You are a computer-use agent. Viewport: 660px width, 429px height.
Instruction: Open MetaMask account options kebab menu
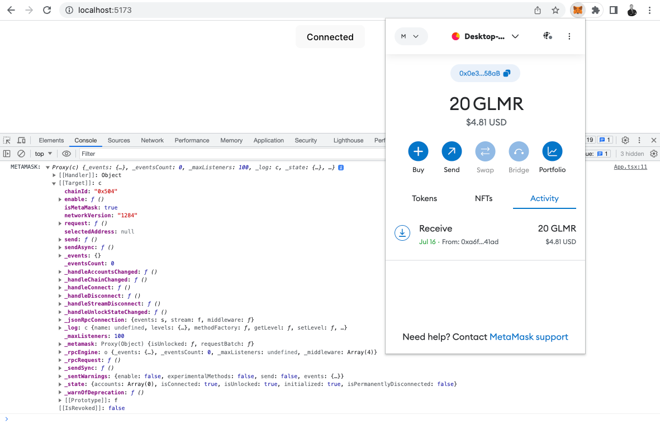click(x=569, y=36)
